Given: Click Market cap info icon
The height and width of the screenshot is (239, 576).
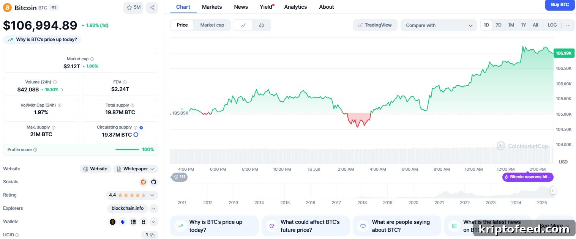Looking at the screenshot, I should [x=92, y=59].
